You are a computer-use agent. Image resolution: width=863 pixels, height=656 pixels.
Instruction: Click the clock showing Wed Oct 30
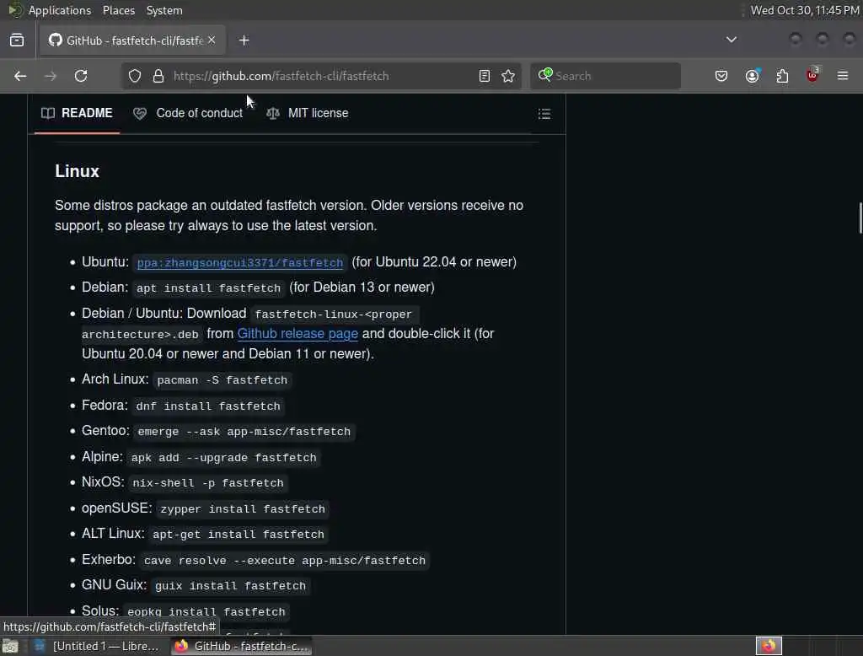[805, 10]
